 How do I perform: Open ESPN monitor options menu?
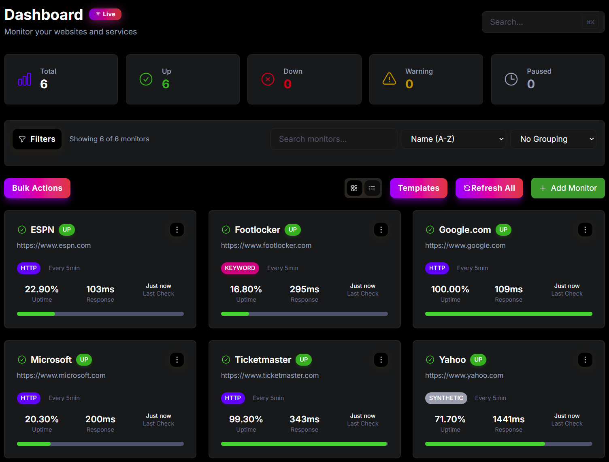pos(177,230)
